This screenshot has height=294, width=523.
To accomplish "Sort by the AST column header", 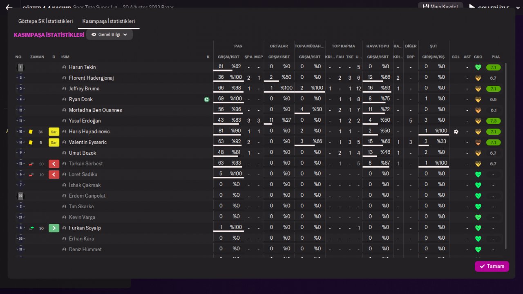I will 467,57.
